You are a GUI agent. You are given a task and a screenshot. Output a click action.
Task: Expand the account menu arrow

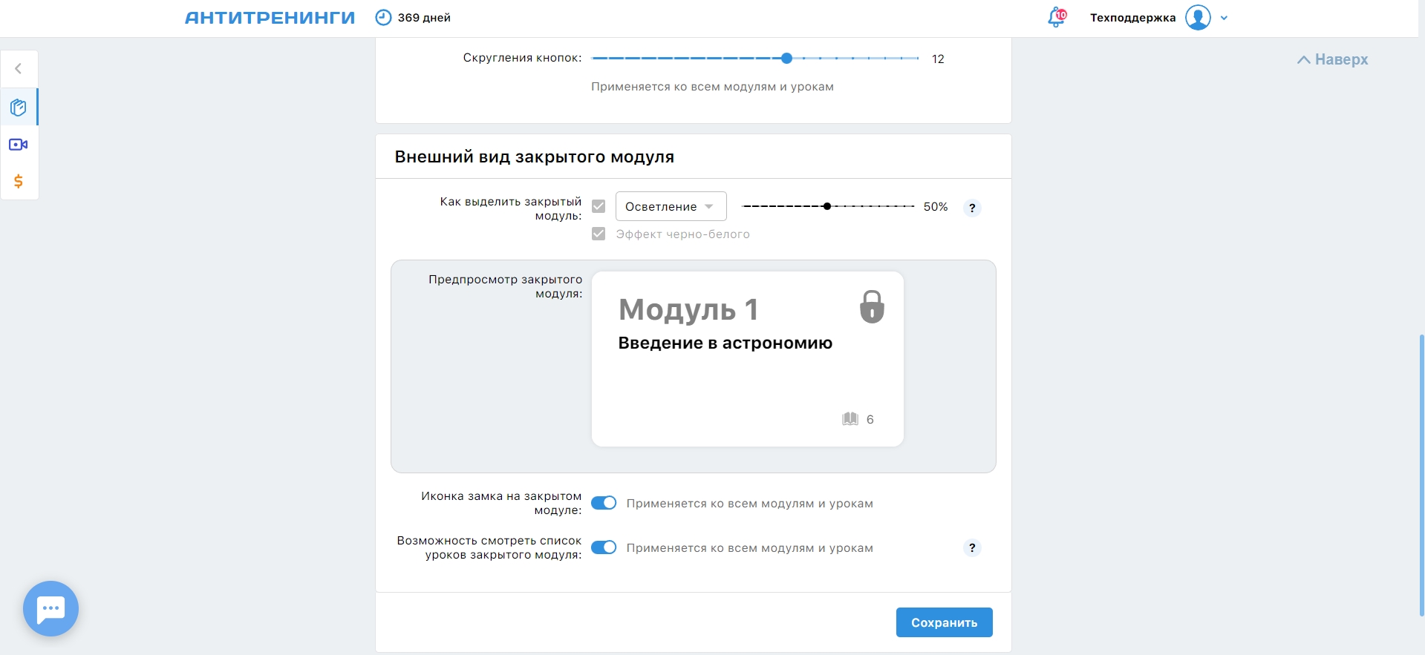[x=1224, y=18]
